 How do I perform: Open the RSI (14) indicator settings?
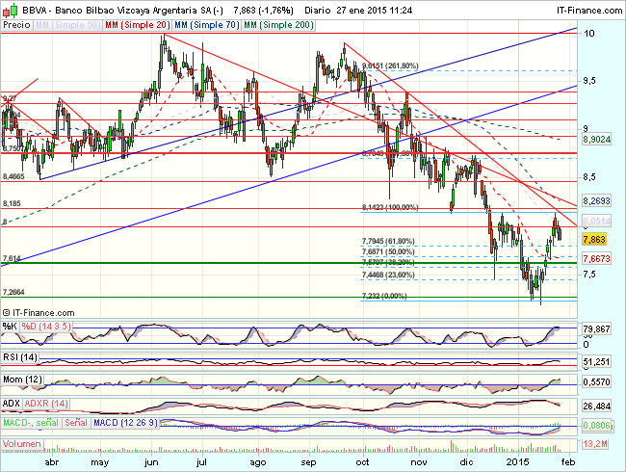(20, 356)
